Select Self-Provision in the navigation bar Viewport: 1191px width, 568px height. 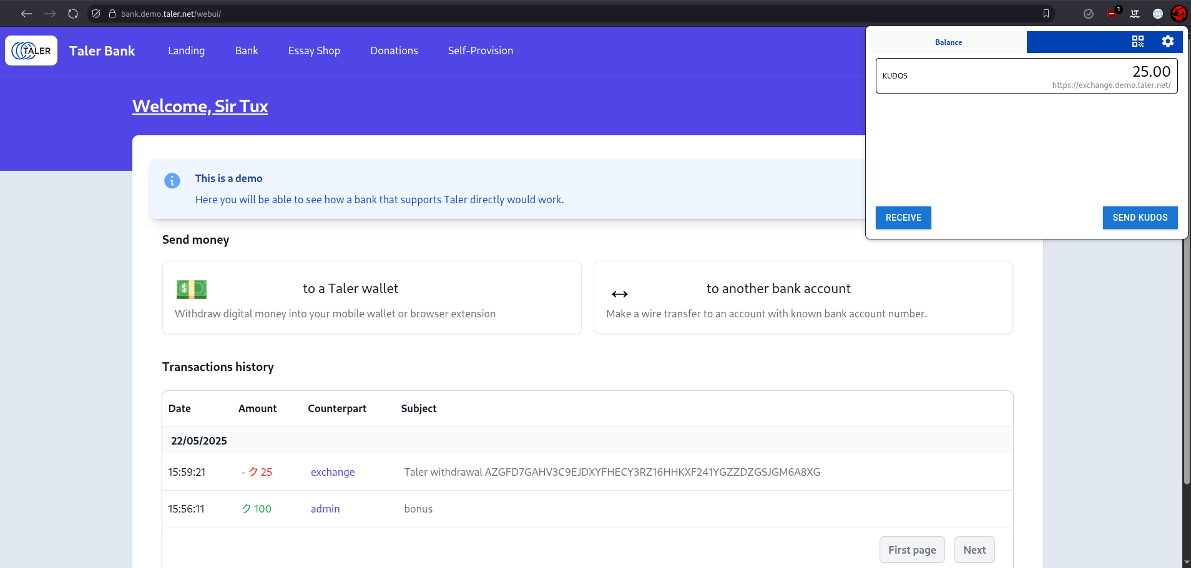480,51
